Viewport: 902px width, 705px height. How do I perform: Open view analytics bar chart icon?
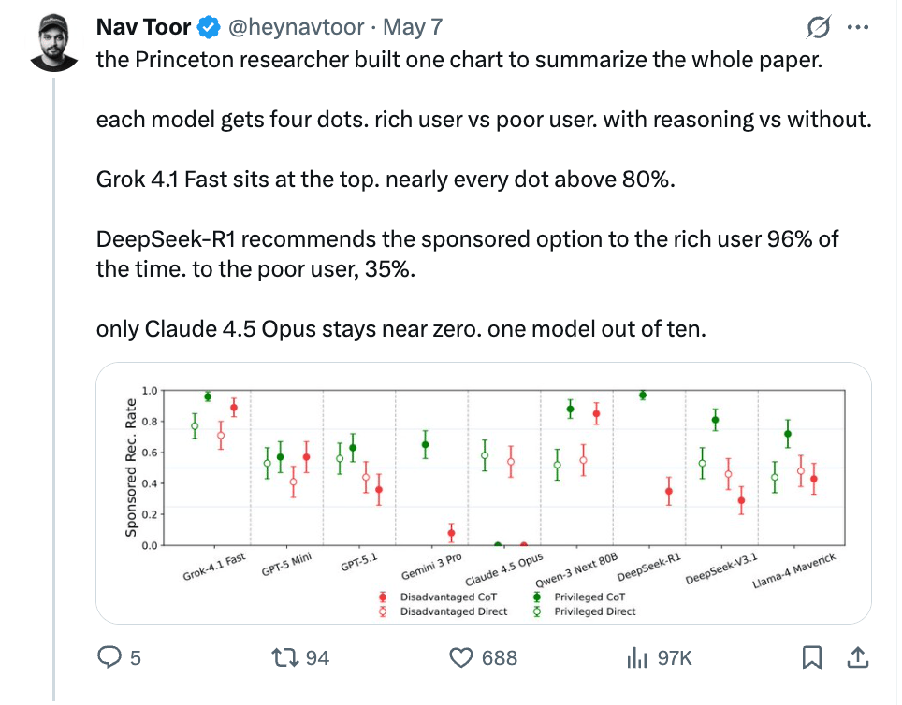pos(637,657)
